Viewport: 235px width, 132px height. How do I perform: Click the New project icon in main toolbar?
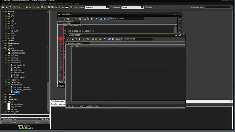pyautogui.click(x=3, y=7)
